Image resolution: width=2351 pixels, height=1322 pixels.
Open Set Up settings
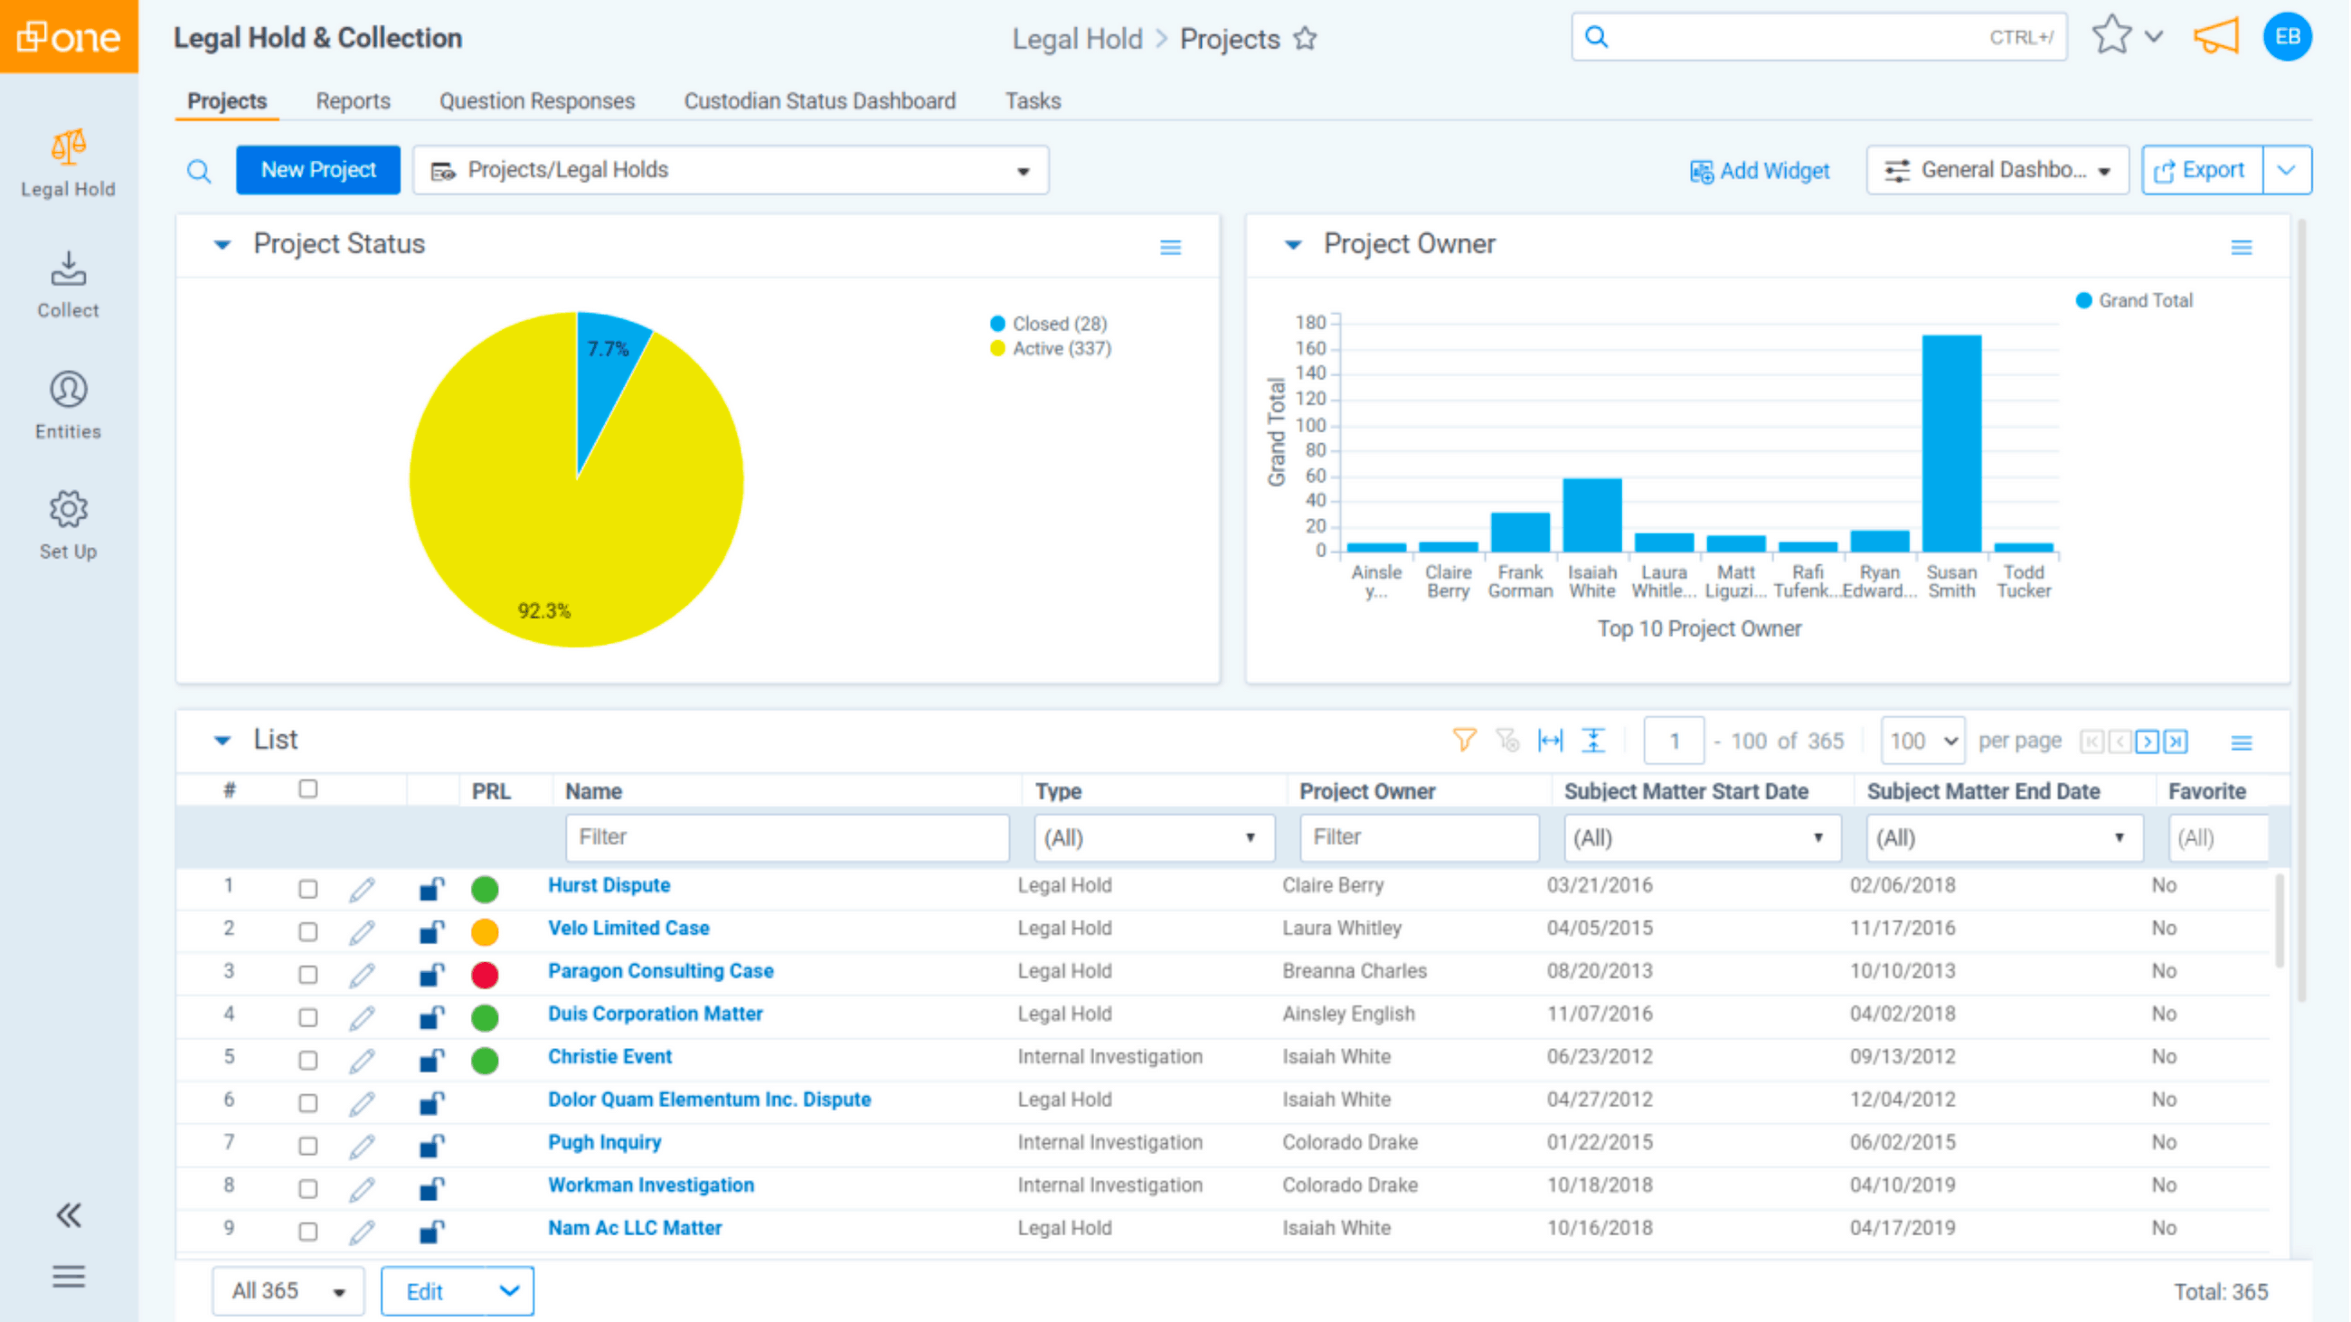tap(69, 524)
